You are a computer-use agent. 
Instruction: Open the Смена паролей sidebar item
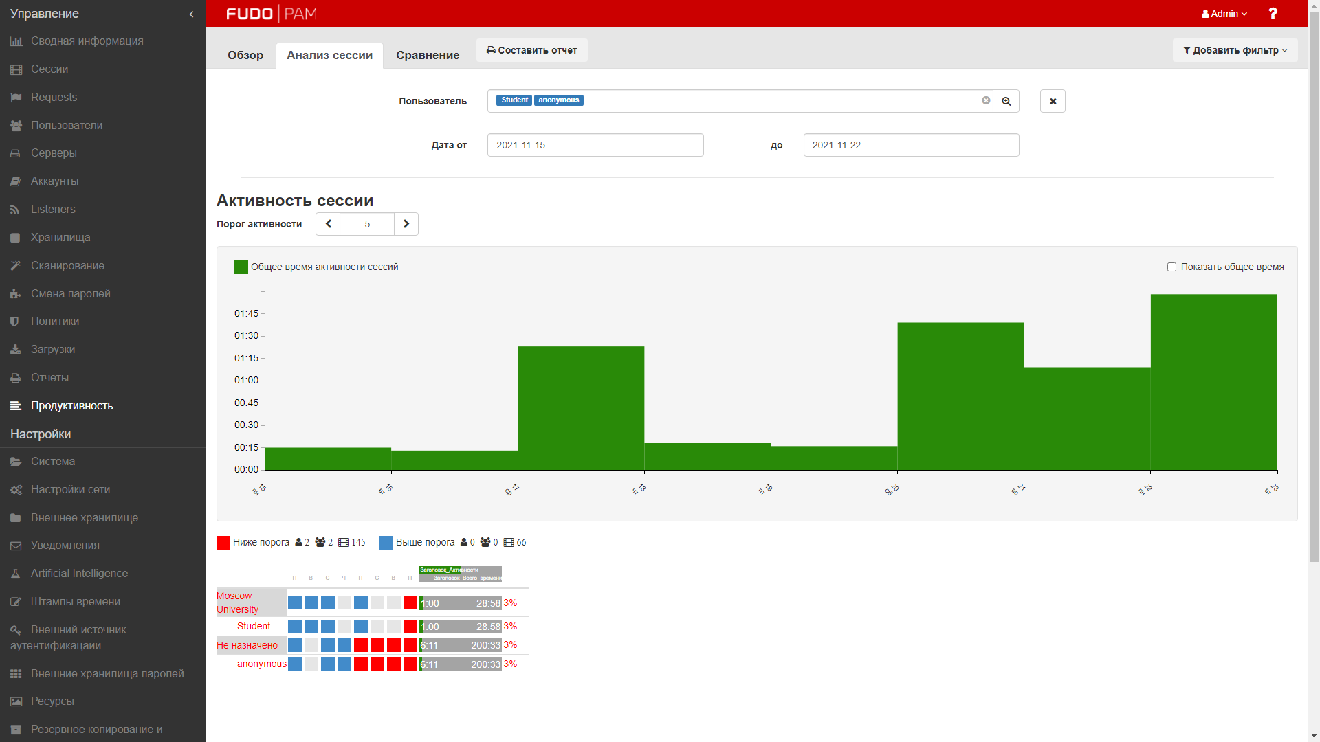click(x=70, y=293)
